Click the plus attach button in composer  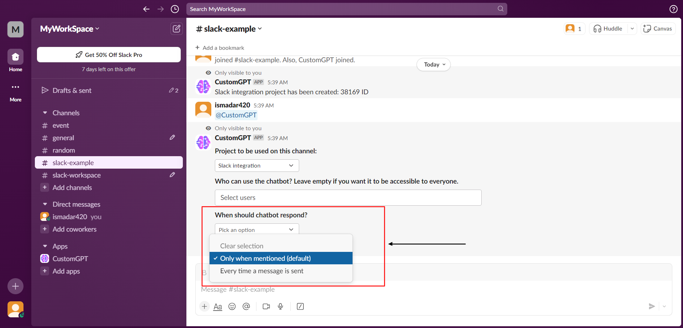tap(204, 306)
